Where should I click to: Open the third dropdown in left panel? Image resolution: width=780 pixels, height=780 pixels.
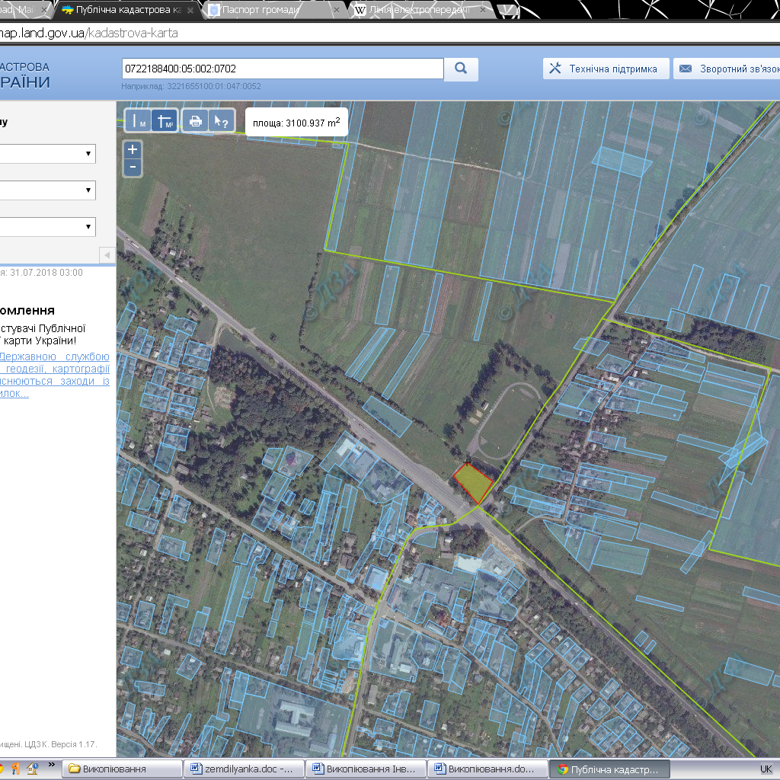(x=47, y=227)
